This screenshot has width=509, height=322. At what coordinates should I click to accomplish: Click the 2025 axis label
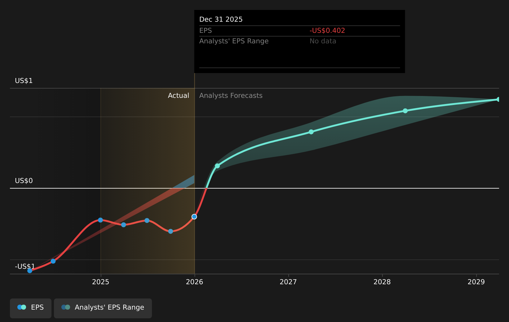101,282
